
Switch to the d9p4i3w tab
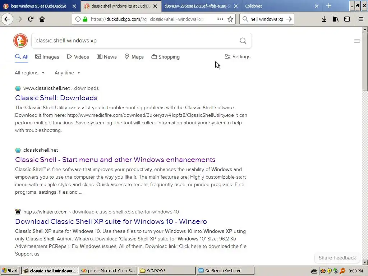pos(198,6)
